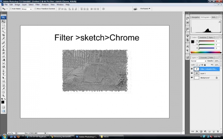Select the Eyedropper tool
This screenshot has width=223, height=139.
(x=3, y=89)
